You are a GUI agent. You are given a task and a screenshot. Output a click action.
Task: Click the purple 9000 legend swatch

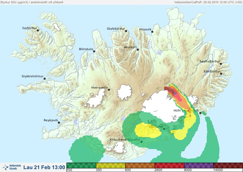pyautogui.click(x=199, y=166)
